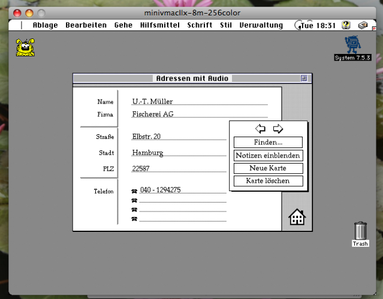Select the System 7.5.3 disk icon

(x=352, y=49)
